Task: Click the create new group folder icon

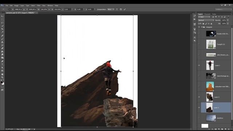Action: pos(222,129)
